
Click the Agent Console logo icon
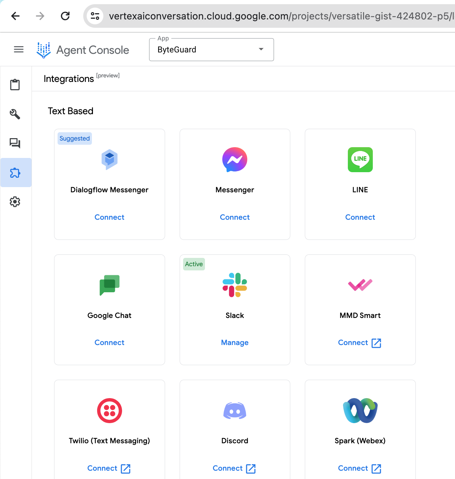pyautogui.click(x=44, y=50)
